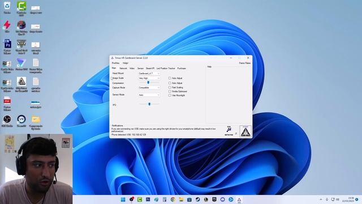The image size is (362, 204).
Task: Open the Trinus triangle desktop shortcut
Action: pos(21,84)
